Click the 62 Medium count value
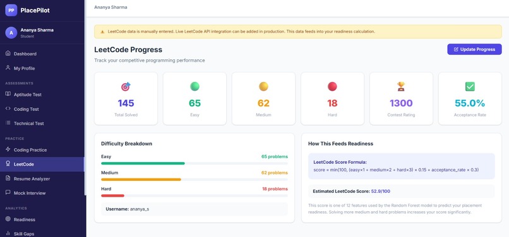 pyautogui.click(x=263, y=103)
